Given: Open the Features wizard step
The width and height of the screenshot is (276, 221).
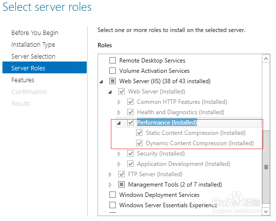Looking at the screenshot, I should pos(23,80).
